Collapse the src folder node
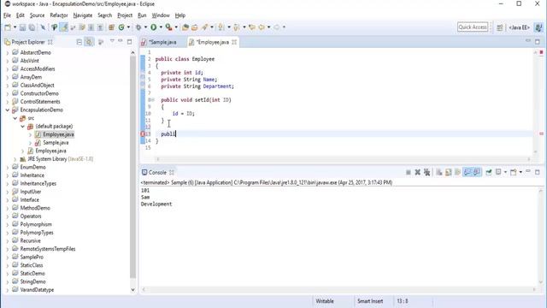 [15, 118]
